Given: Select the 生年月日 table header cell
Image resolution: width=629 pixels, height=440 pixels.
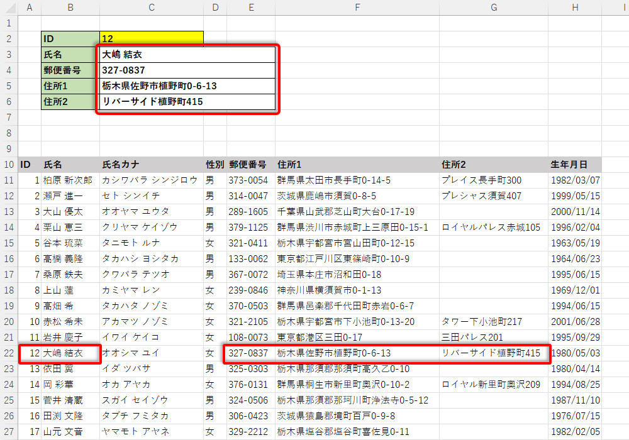Looking at the screenshot, I should tap(575, 165).
